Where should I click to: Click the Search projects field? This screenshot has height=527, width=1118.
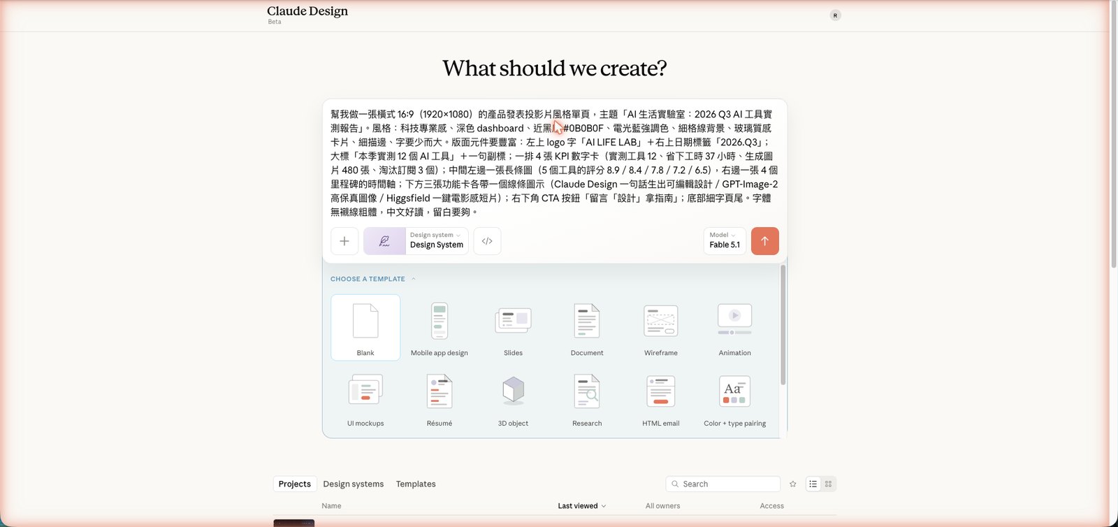(x=723, y=484)
